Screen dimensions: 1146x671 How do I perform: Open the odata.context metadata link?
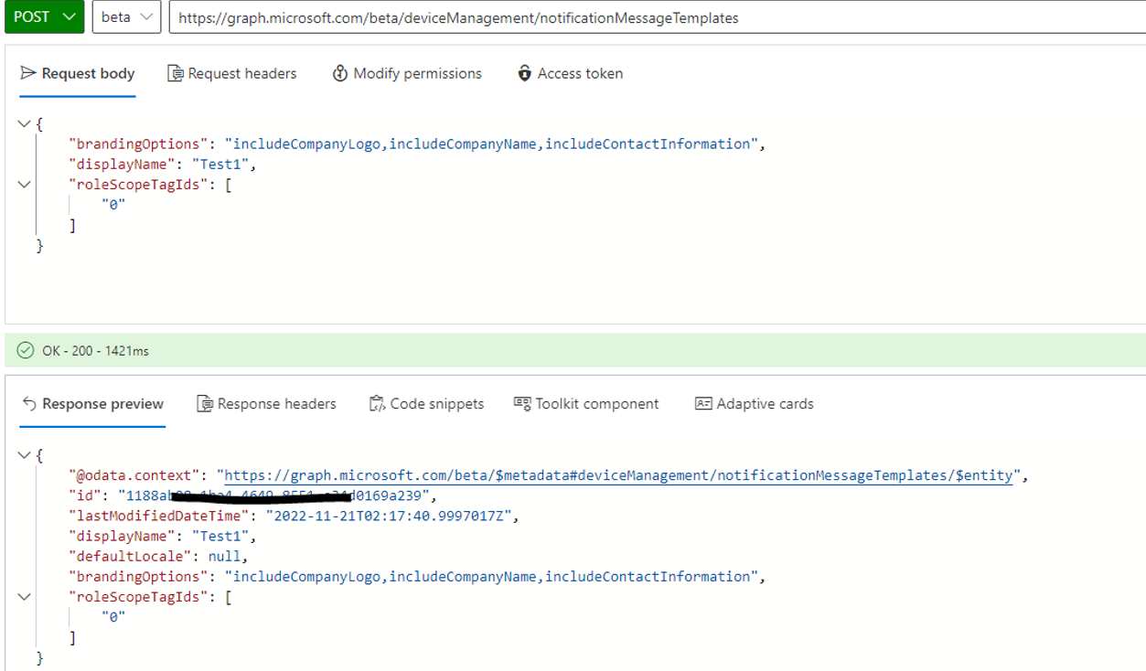(617, 474)
